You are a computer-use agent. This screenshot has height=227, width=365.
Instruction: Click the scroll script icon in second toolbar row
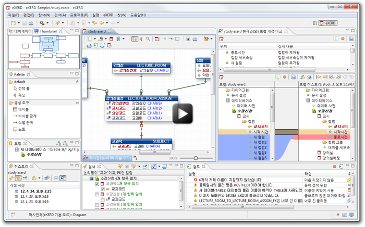(x=102, y=45)
